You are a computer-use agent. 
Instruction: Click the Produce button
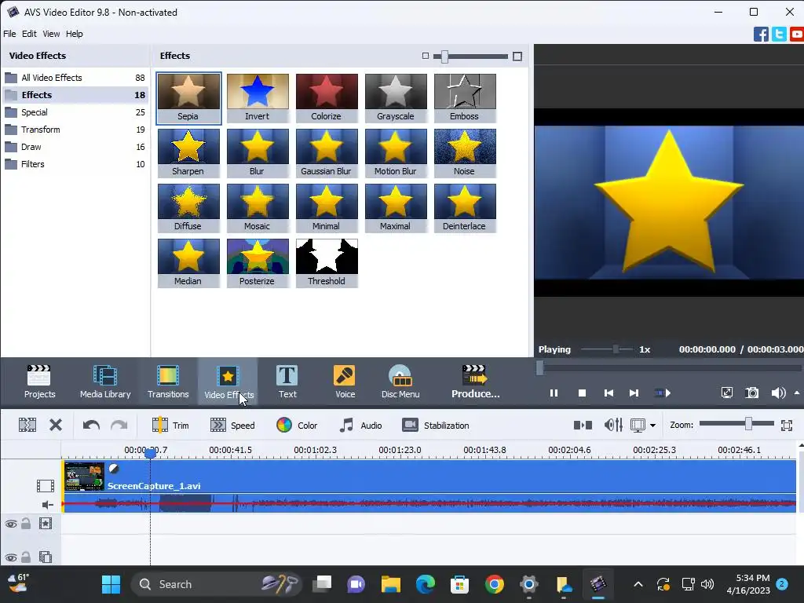(x=475, y=382)
